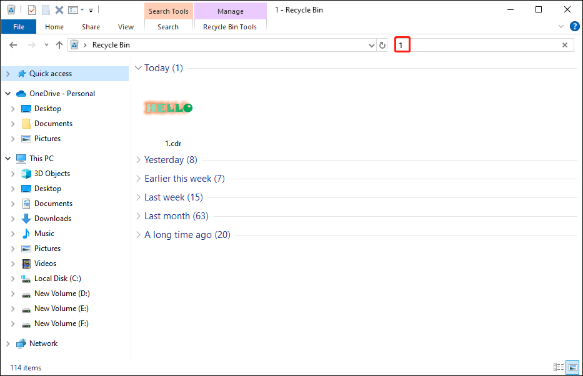Switch to the Share ribbon tab

click(91, 27)
